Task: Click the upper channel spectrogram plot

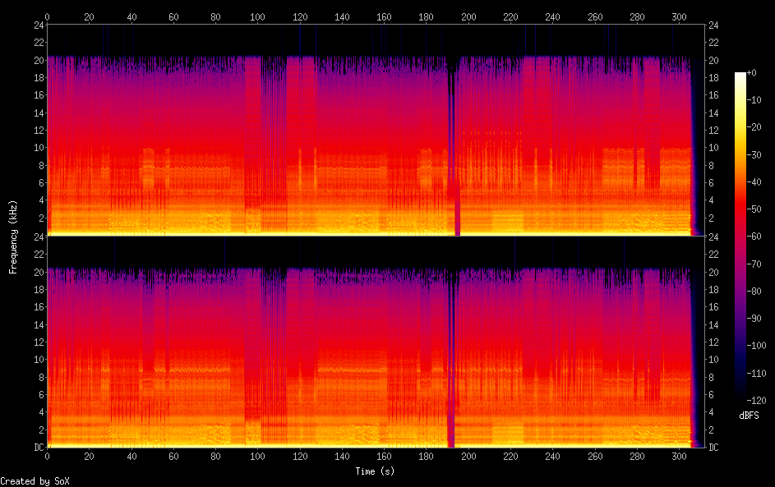Action: tap(376, 130)
